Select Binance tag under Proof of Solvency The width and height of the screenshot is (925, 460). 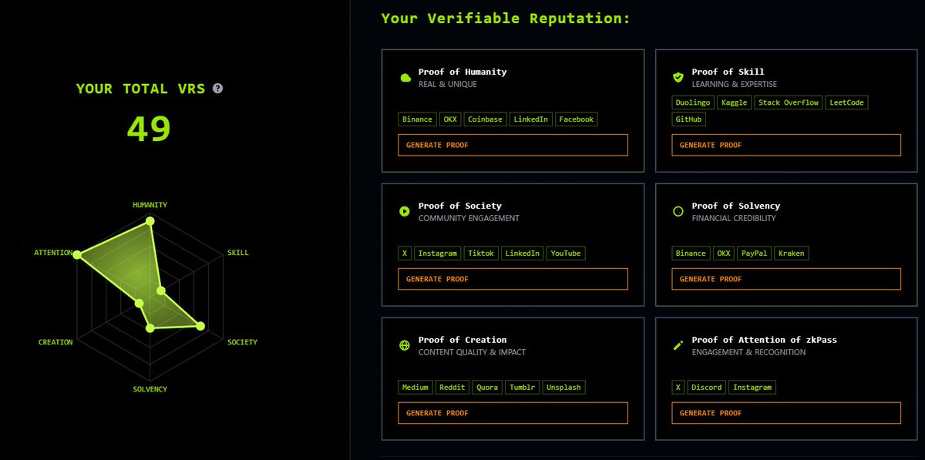tap(691, 254)
